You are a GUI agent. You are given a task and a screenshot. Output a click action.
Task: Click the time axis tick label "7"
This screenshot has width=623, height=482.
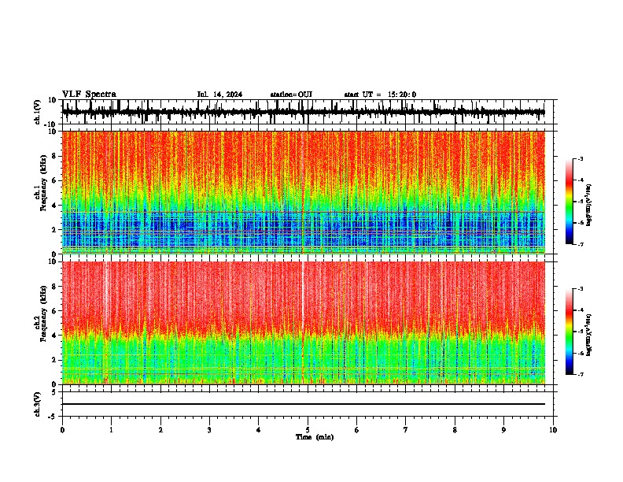point(406,430)
